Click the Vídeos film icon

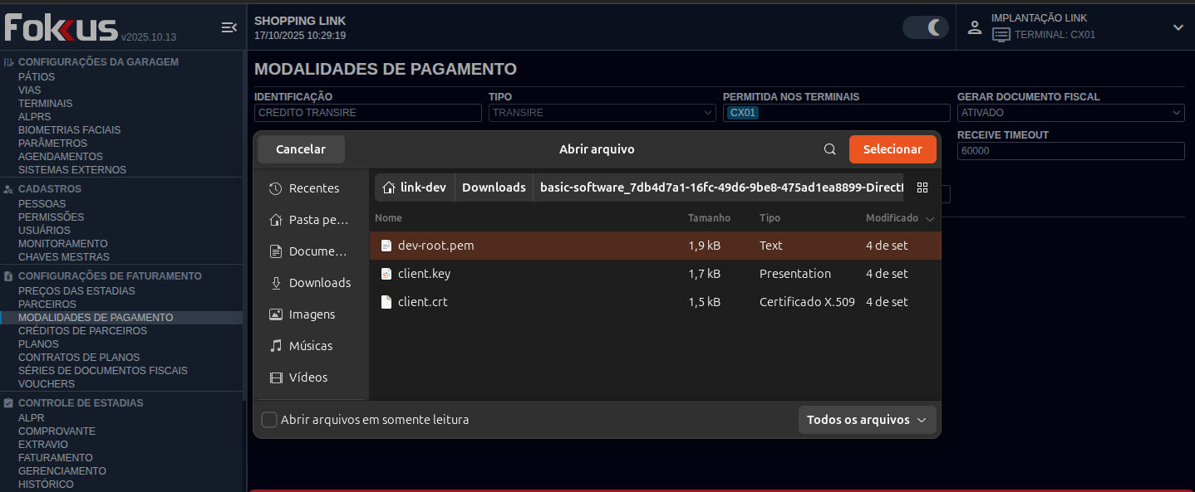276,378
